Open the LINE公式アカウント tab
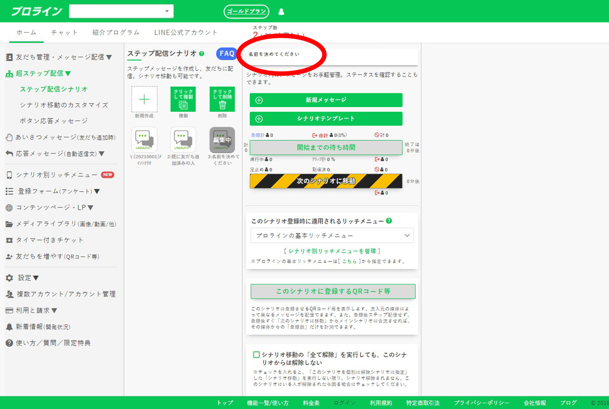This screenshot has width=609, height=409. pos(186,33)
